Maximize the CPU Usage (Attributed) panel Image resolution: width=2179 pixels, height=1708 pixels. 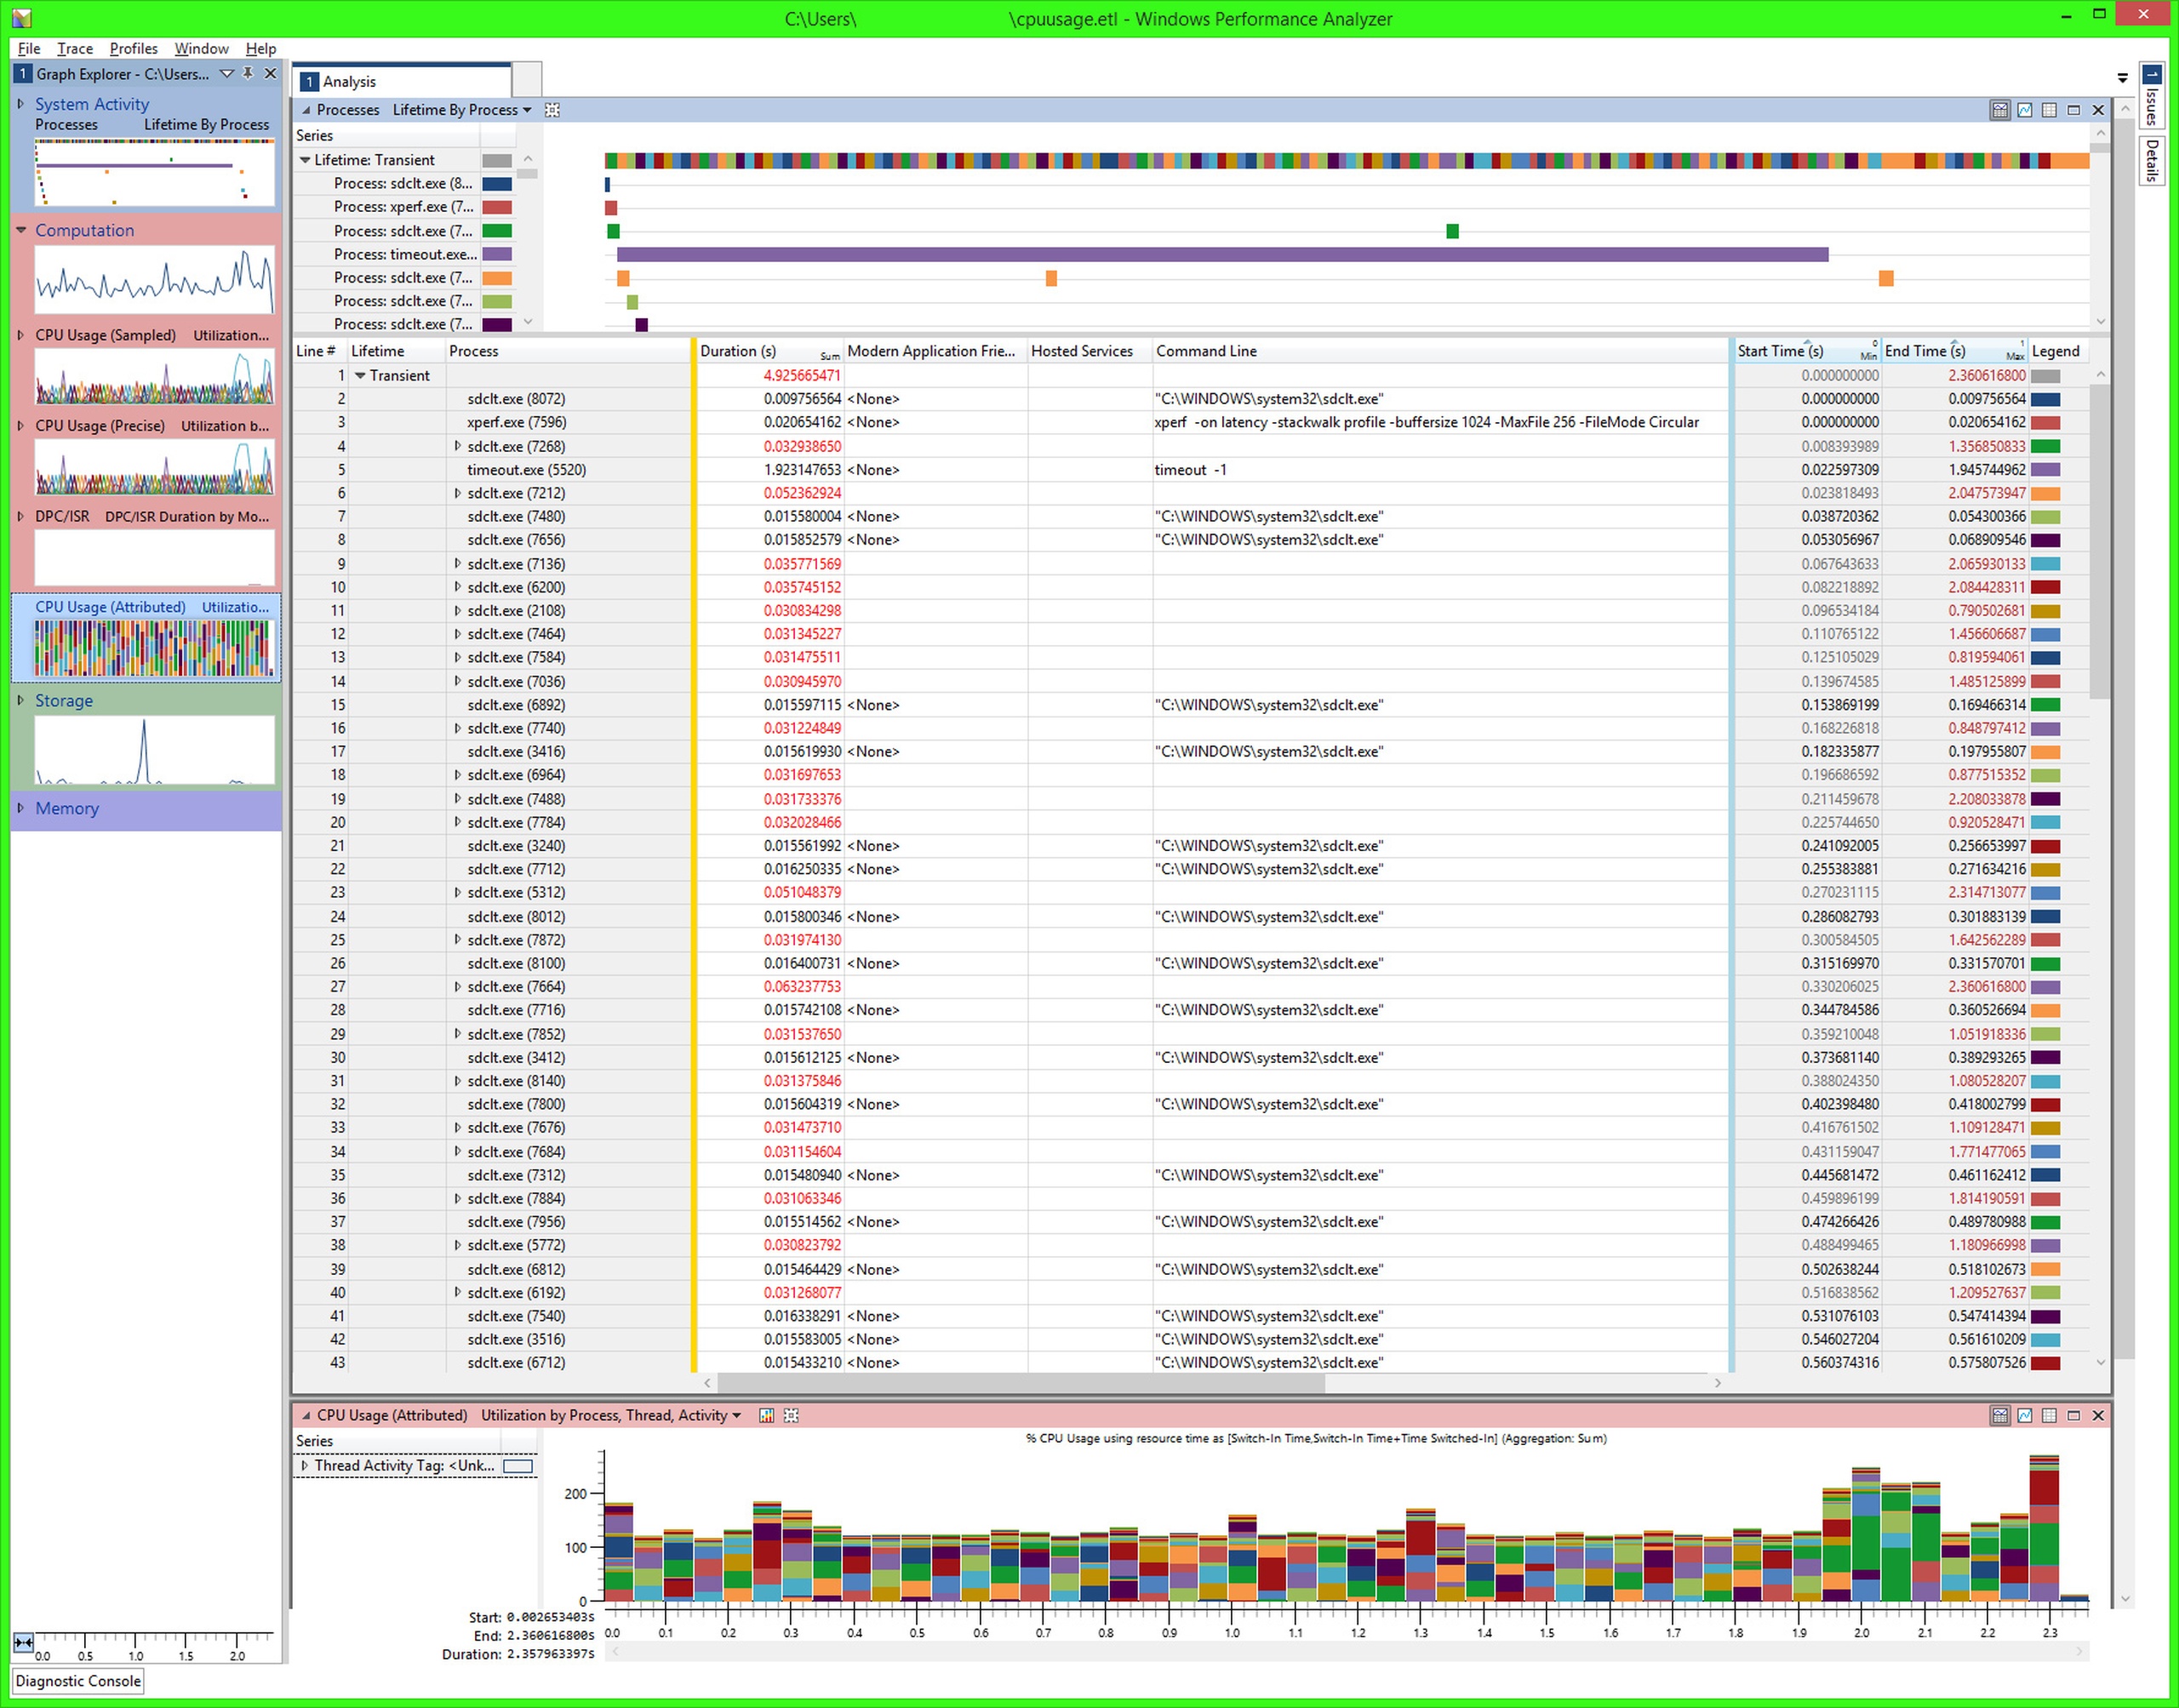(2073, 1415)
